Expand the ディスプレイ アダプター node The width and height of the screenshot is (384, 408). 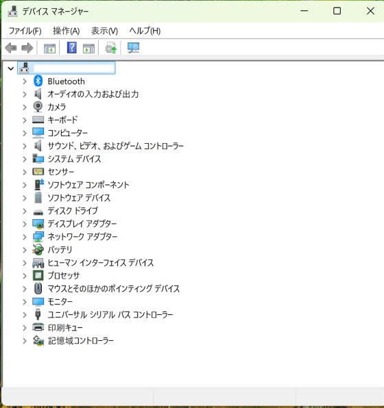point(25,224)
